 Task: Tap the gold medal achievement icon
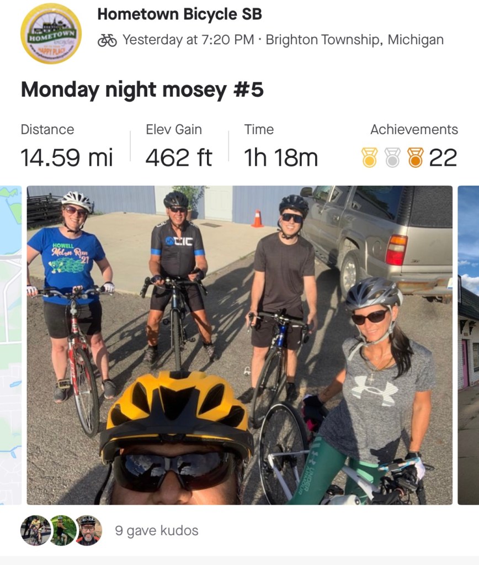pyautogui.click(x=369, y=157)
